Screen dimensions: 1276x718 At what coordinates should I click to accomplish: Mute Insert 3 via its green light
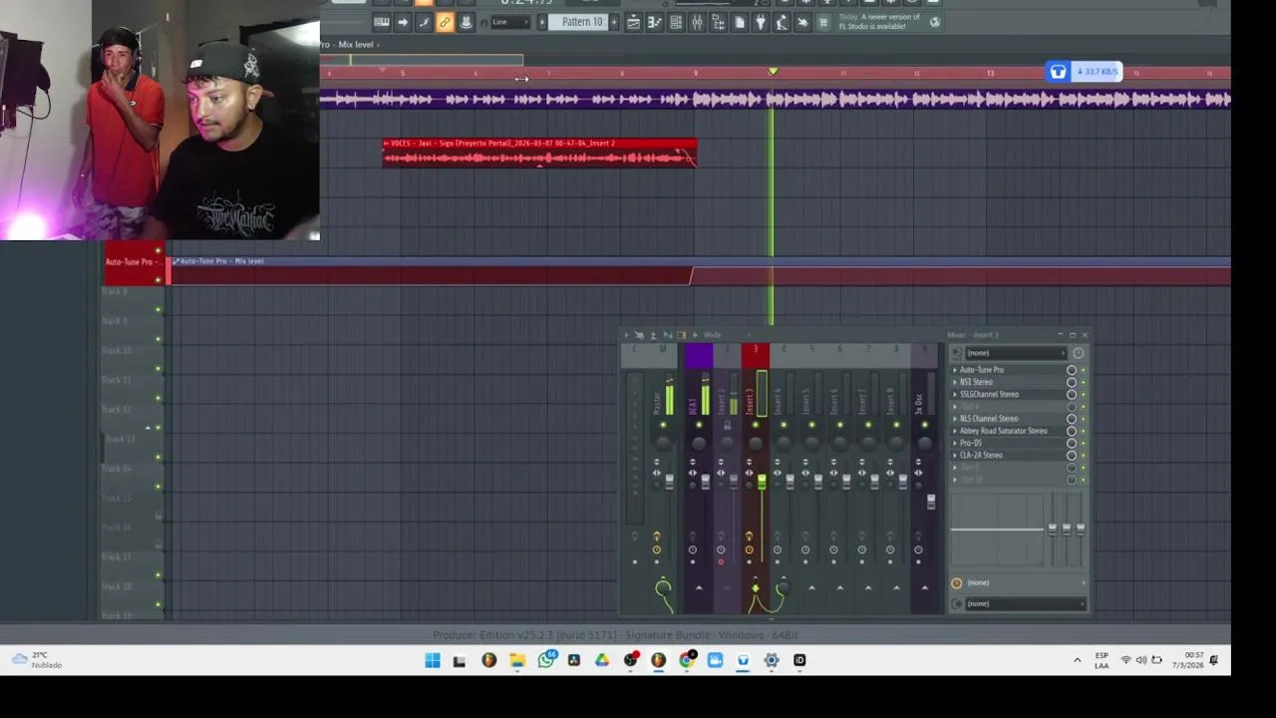(755, 426)
